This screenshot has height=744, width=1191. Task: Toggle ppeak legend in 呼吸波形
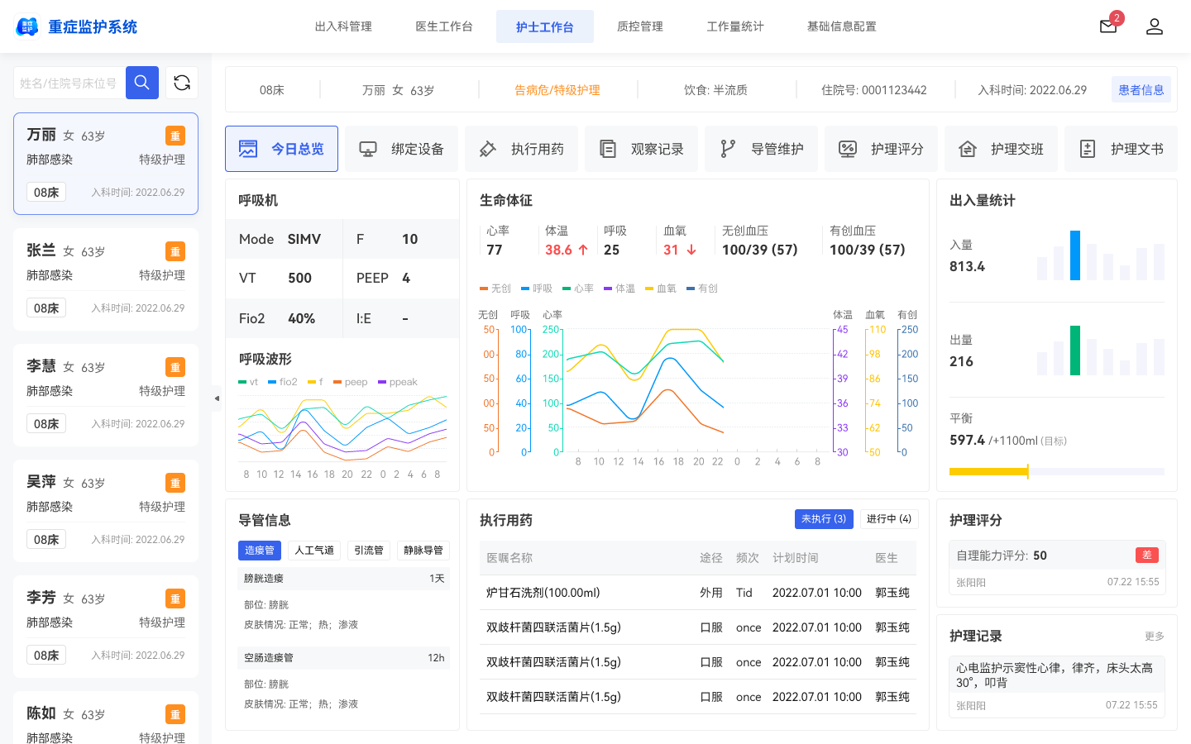[x=398, y=382]
